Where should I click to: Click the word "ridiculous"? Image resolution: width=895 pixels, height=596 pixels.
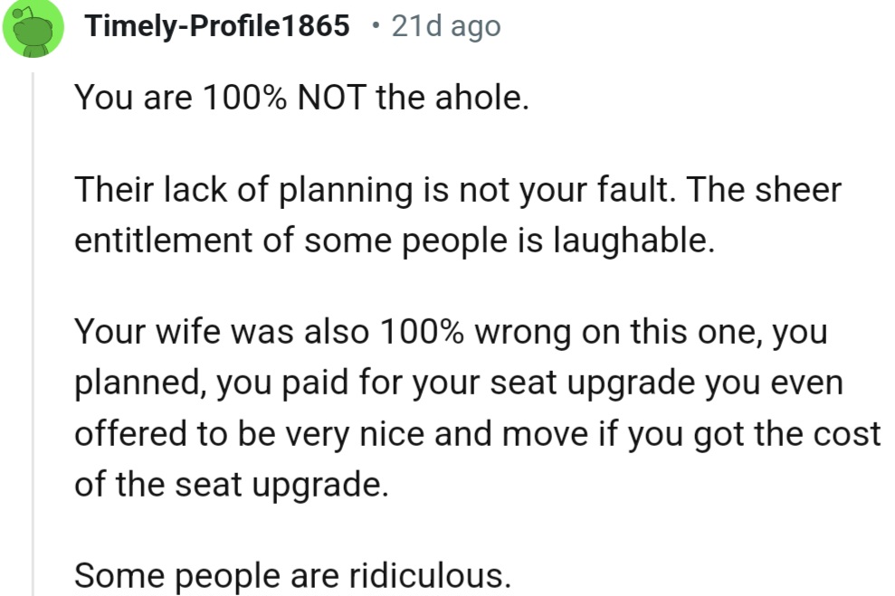(437, 574)
